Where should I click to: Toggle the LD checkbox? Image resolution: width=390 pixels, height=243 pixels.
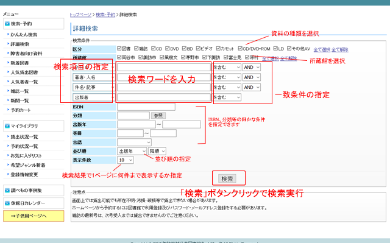[275, 48]
